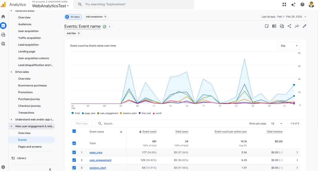
Task: Uncheck the user_engagement row checkbox
Action: tap(74, 160)
